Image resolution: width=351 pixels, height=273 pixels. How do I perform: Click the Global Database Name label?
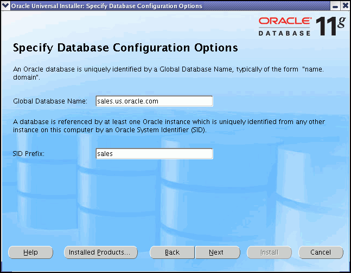[50, 101]
